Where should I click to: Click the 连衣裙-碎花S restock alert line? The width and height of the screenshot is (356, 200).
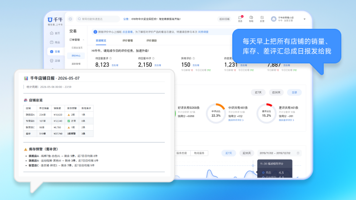[x=61, y=165]
